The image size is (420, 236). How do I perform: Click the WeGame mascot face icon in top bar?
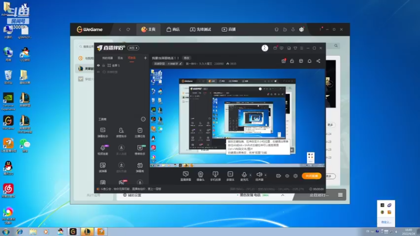point(301,29)
